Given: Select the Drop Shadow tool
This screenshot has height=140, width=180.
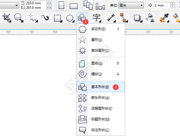Looking at the screenshot, I should 138,18.
